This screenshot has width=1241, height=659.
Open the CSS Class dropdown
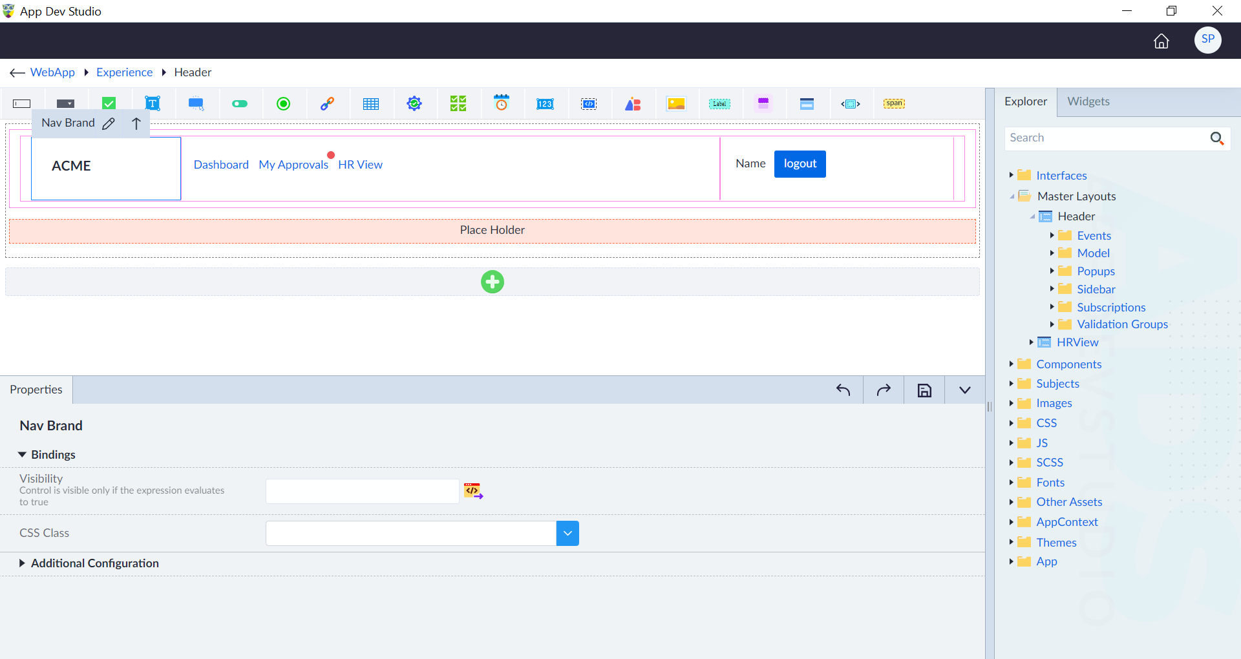pos(567,534)
